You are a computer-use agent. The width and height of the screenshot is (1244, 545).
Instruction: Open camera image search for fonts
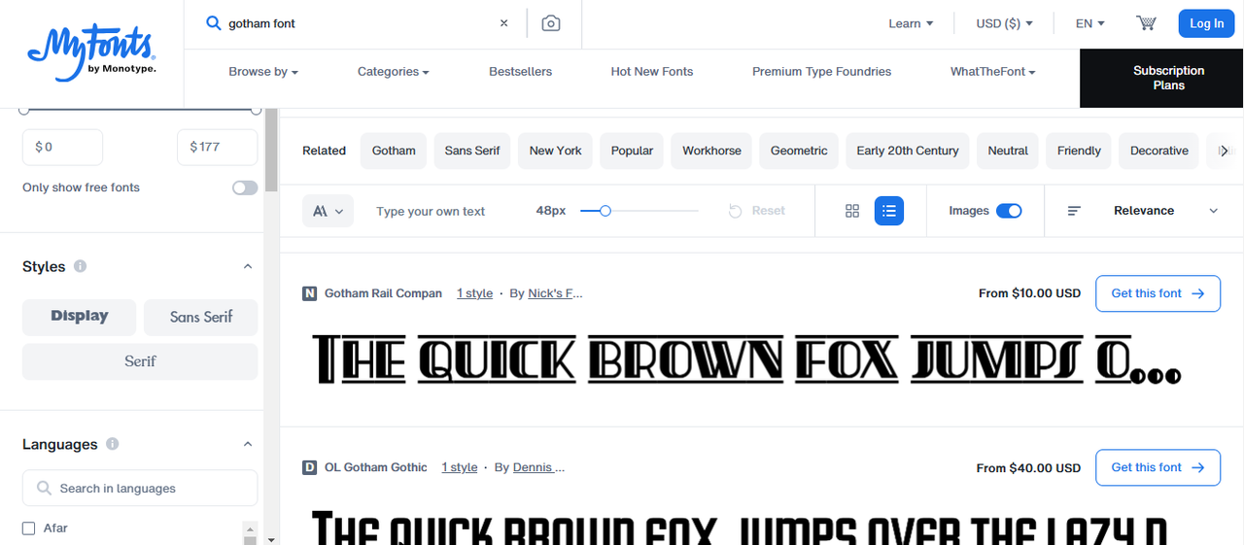point(551,23)
